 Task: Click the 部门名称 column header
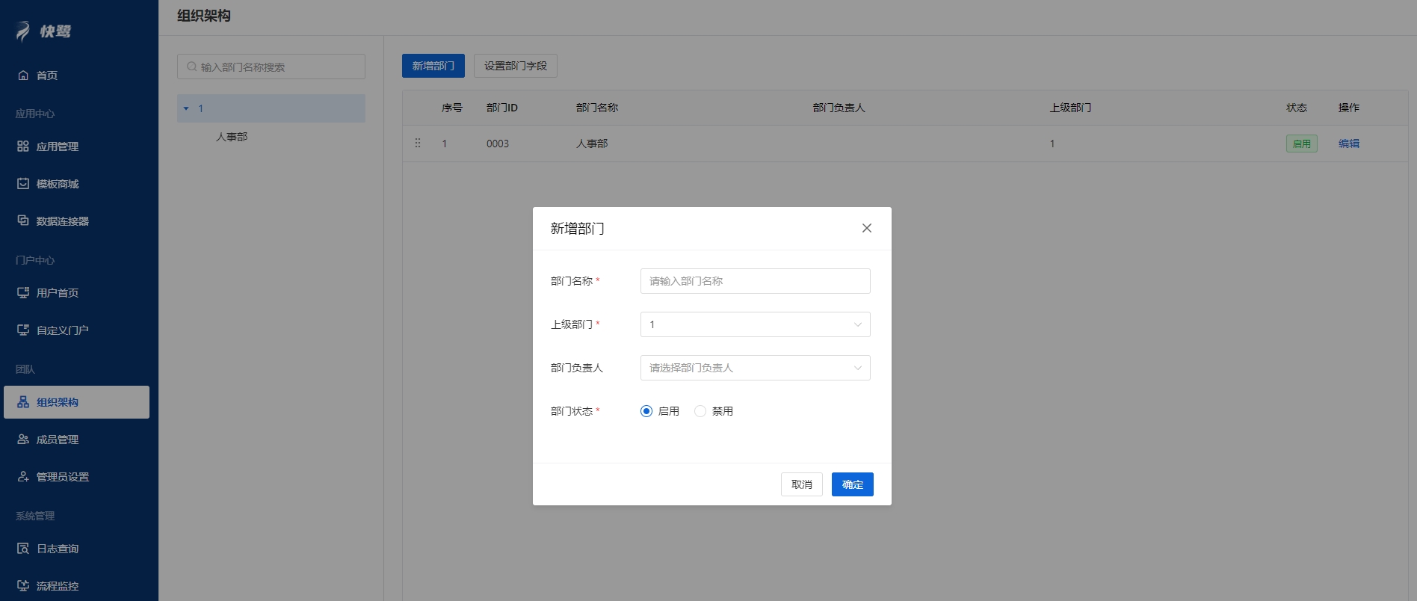pyautogui.click(x=597, y=108)
